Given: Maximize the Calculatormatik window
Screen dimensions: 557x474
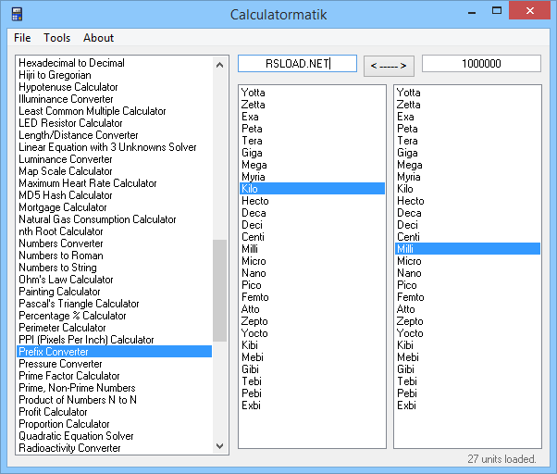Looking at the screenshot, I should coord(497,11).
